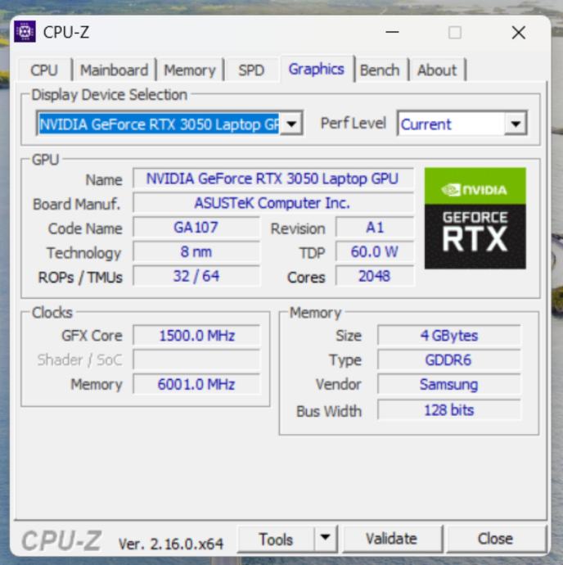Click the 'Display Device Selection' group title
This screenshot has width=563, height=565.
pos(110,95)
